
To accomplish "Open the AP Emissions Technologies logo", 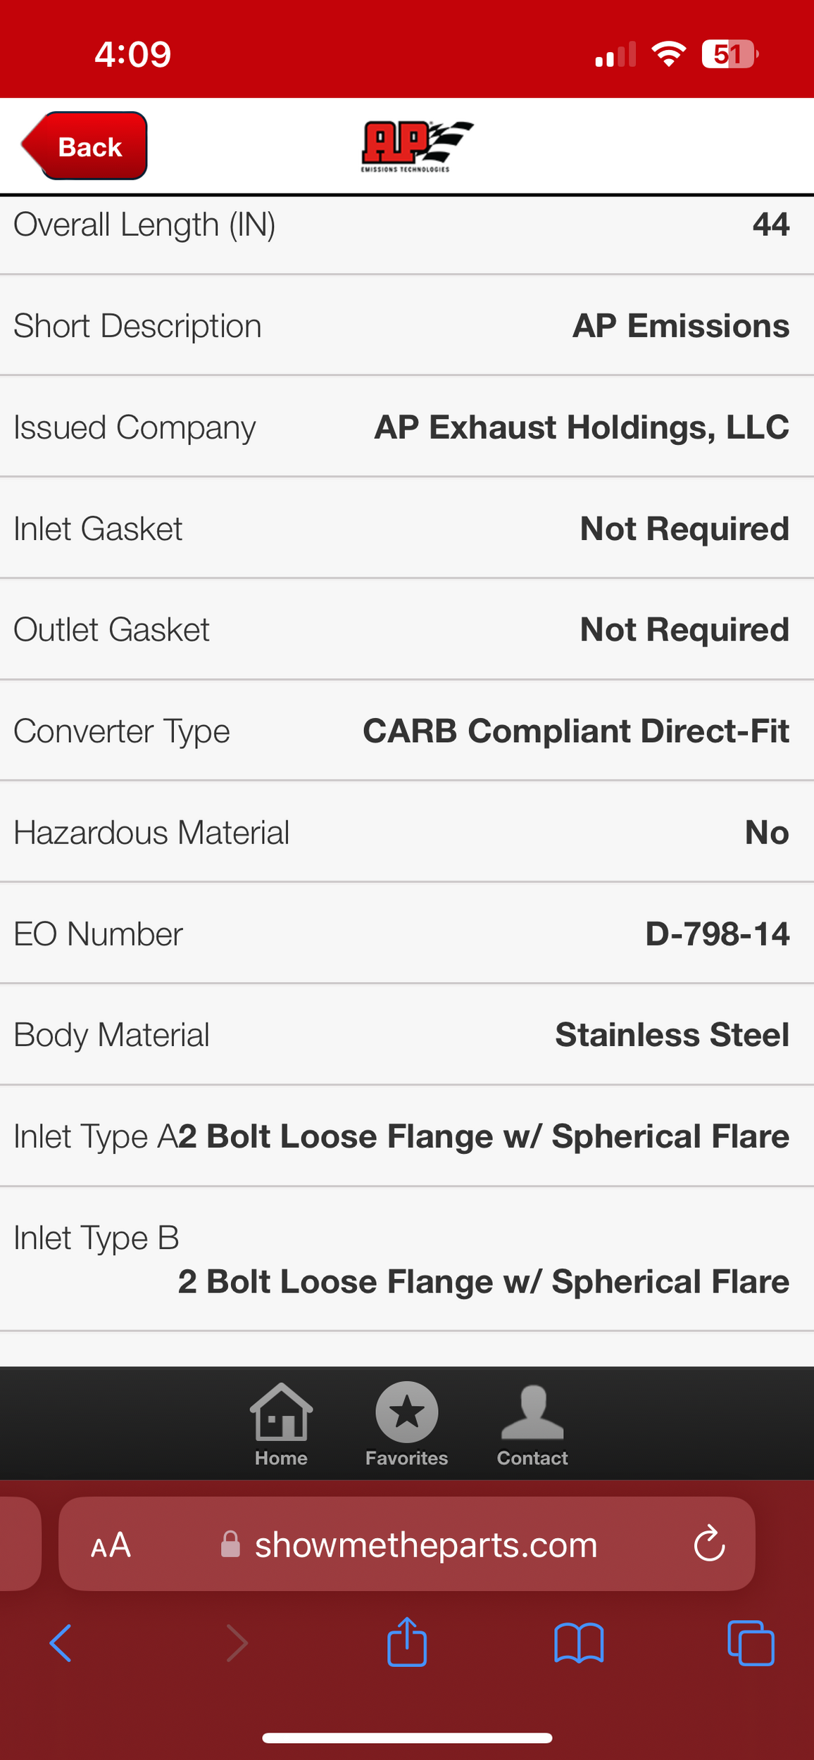I will (415, 146).
